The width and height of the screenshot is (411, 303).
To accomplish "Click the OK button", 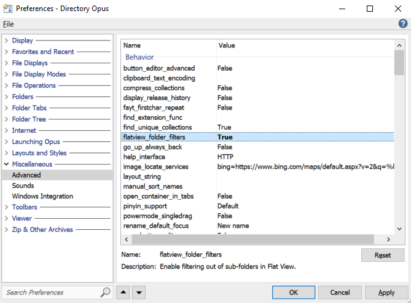I will [x=294, y=292].
